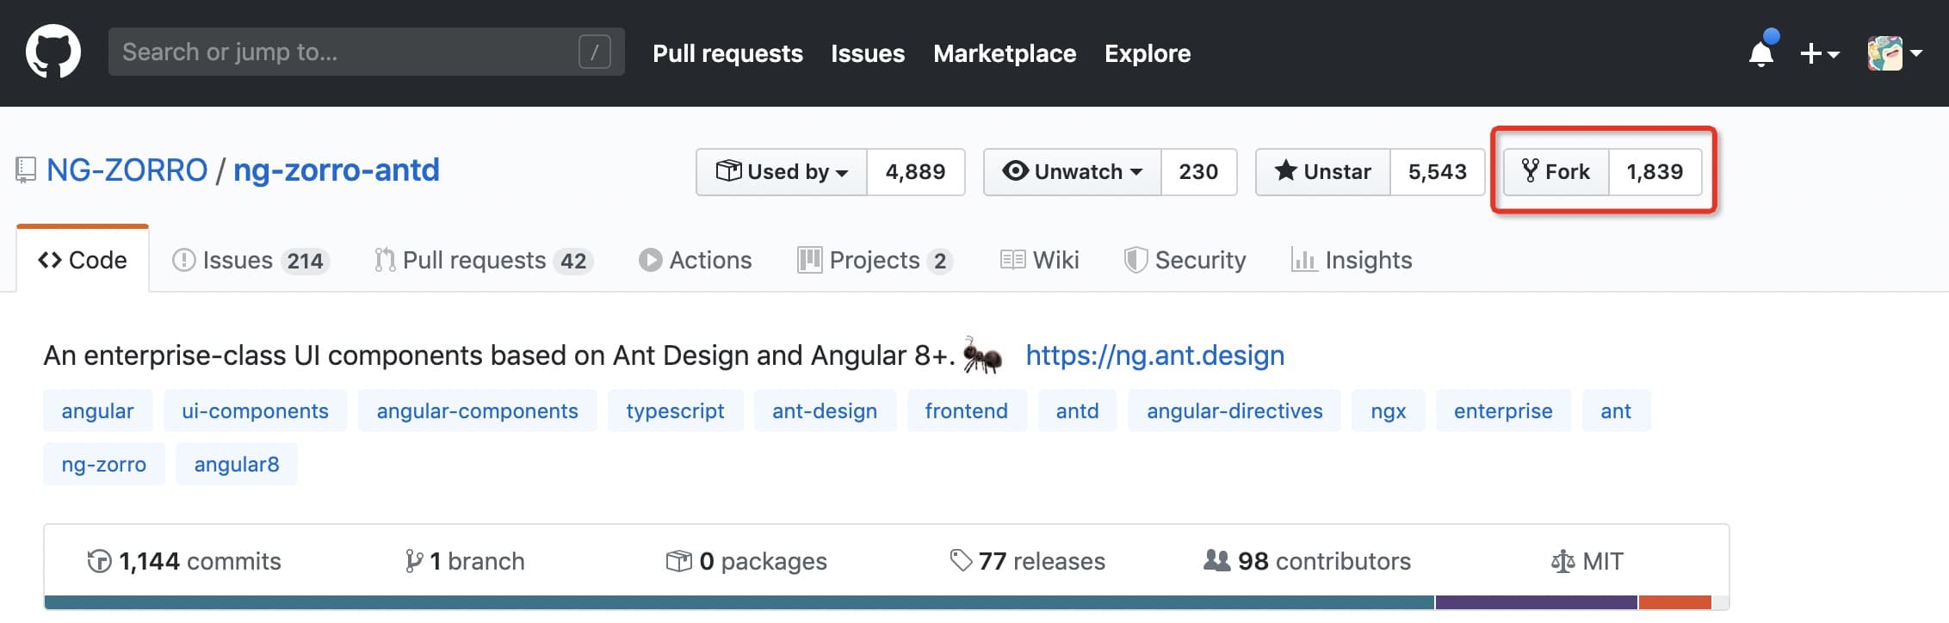Open the https://ng.ant.design website link

[x=1155, y=355]
